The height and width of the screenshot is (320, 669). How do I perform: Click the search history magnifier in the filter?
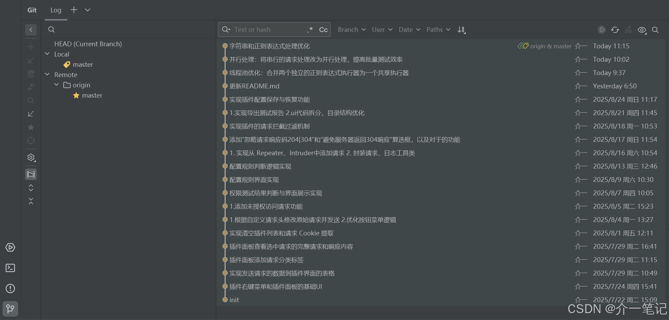point(226,30)
